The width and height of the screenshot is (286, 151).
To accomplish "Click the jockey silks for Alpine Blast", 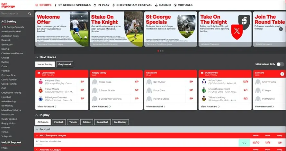I will point(40,82).
